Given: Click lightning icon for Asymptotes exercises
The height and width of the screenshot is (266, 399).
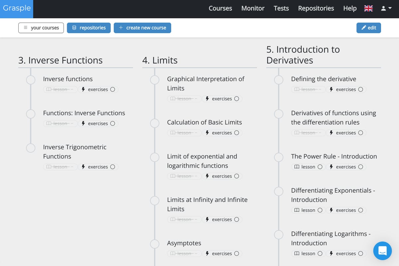Looking at the screenshot, I should 207,254.
